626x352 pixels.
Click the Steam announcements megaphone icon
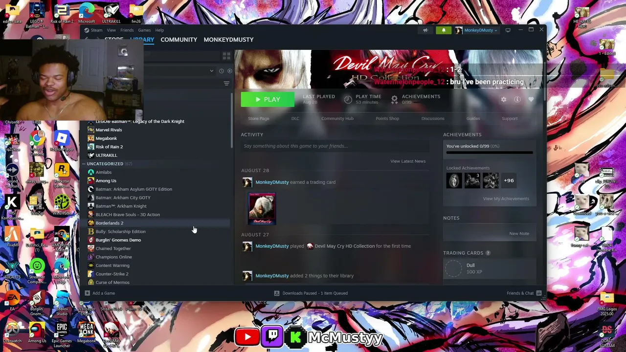point(425,30)
